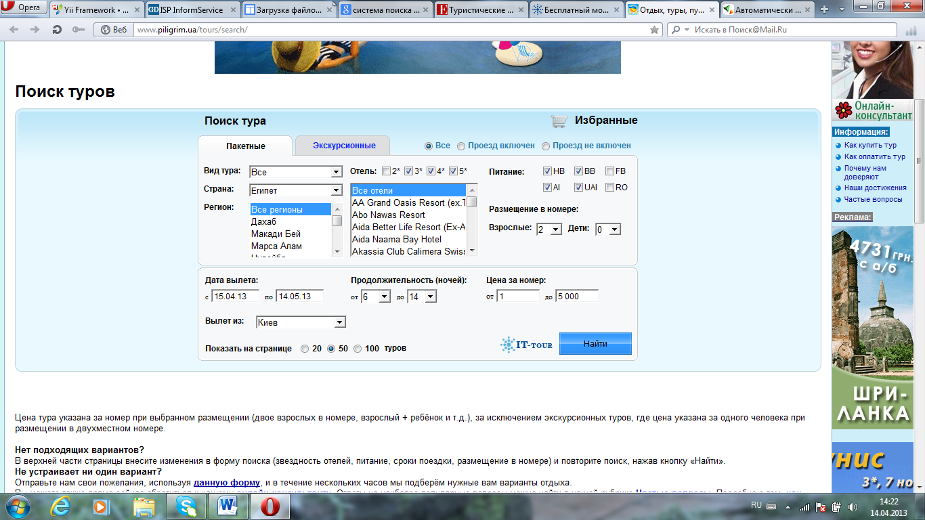The image size is (925, 520).
Task: Click the RU language indicator
Action: point(756,506)
